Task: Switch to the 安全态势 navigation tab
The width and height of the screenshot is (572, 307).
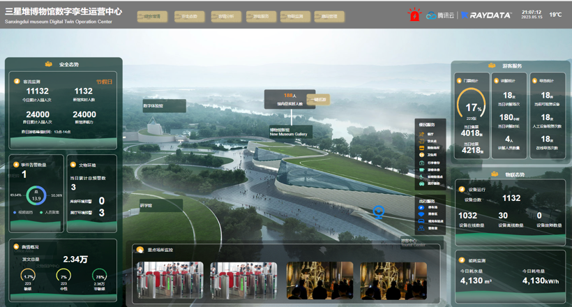Action: pyautogui.click(x=189, y=17)
